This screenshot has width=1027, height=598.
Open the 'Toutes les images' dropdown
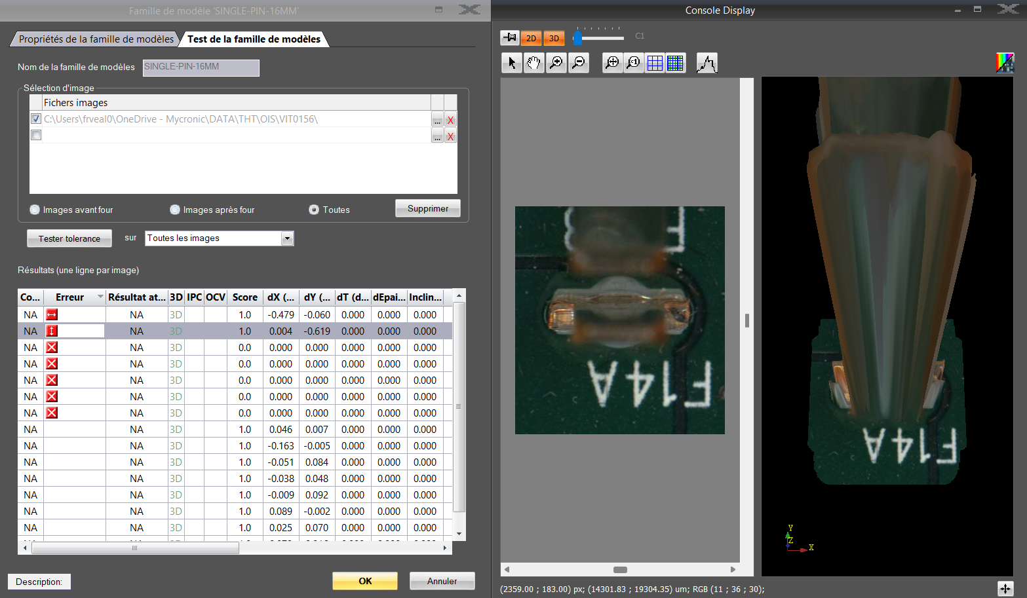[x=287, y=238]
